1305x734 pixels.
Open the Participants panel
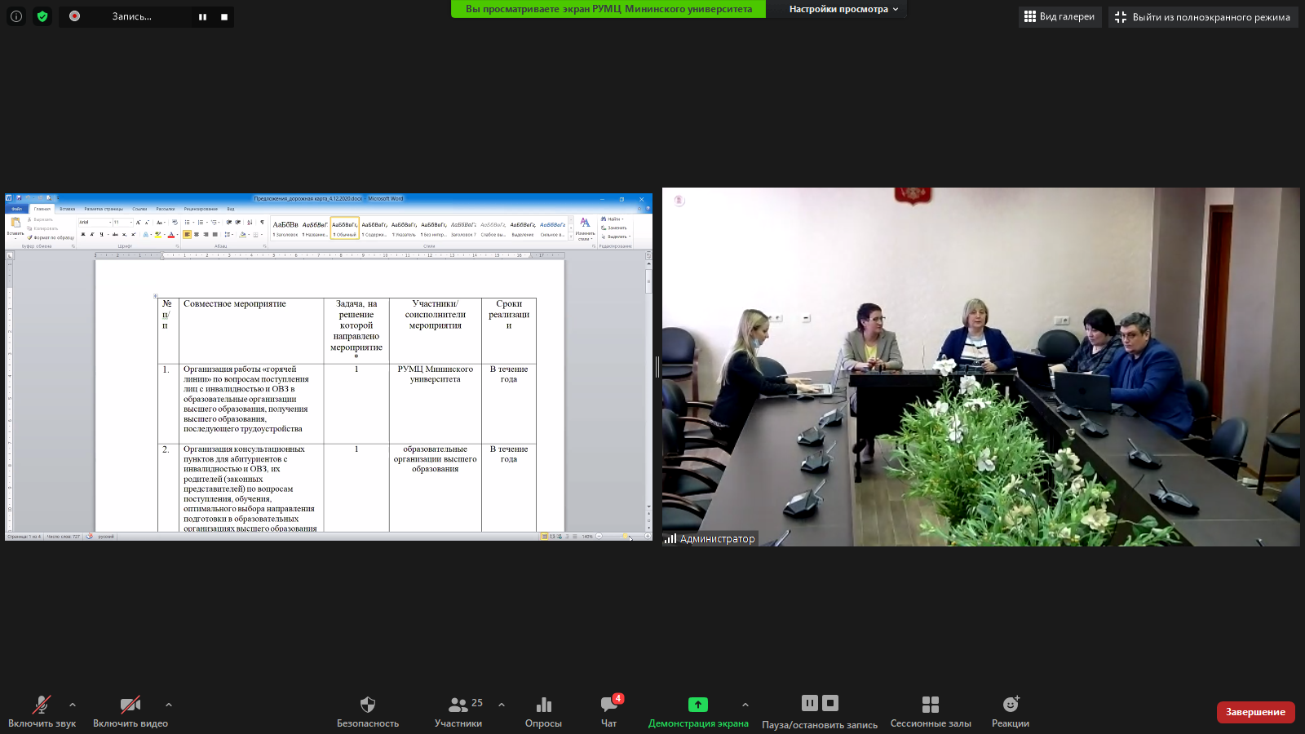pos(458,705)
